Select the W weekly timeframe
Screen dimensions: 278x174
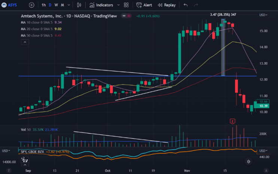pyautogui.click(x=56, y=5)
